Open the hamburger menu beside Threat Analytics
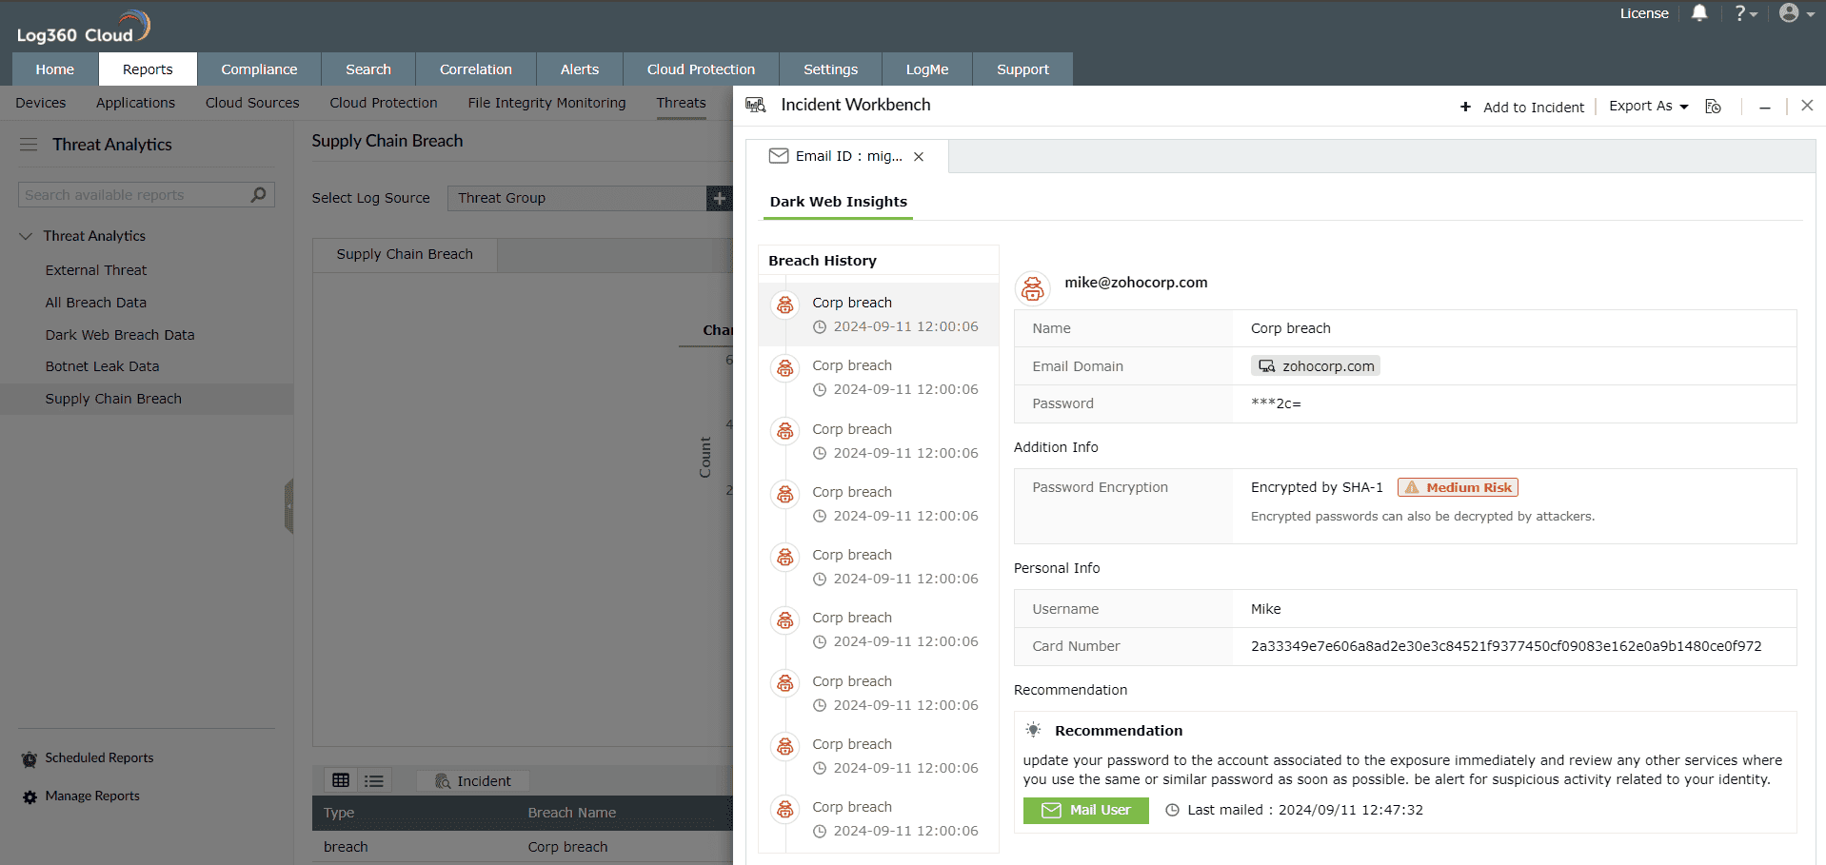1826x865 pixels. [28, 144]
